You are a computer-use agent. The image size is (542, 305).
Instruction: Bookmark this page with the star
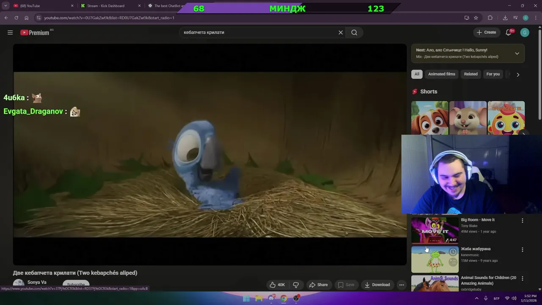(x=476, y=18)
